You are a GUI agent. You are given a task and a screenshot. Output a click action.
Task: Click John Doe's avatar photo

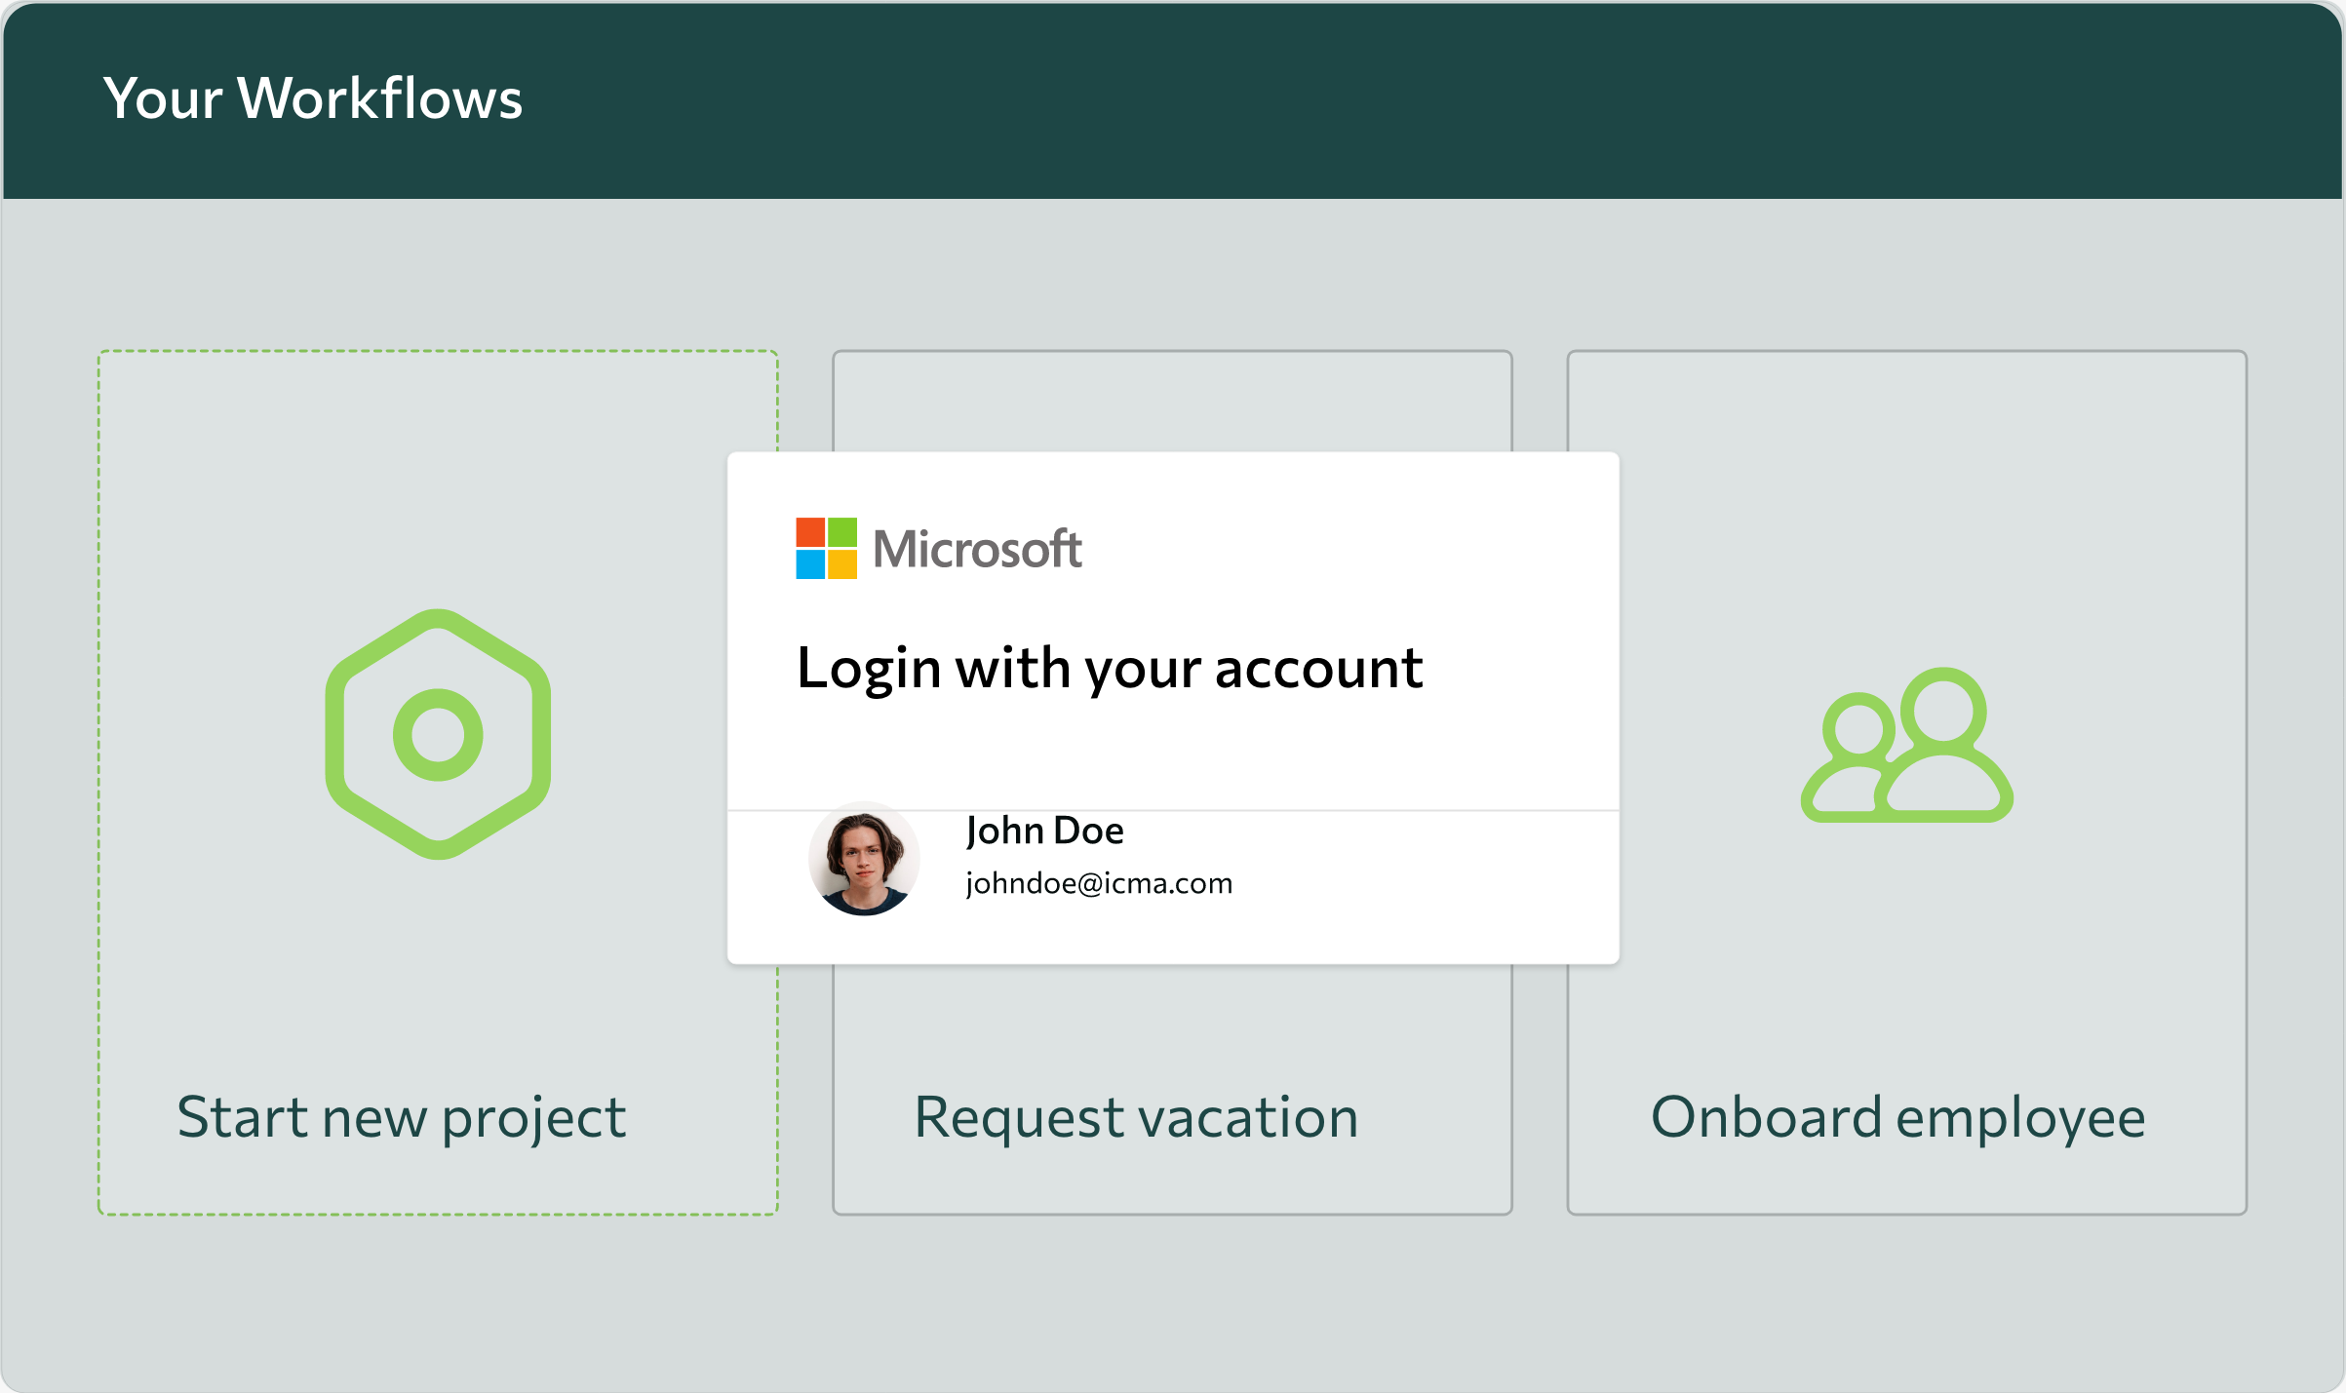(x=862, y=856)
